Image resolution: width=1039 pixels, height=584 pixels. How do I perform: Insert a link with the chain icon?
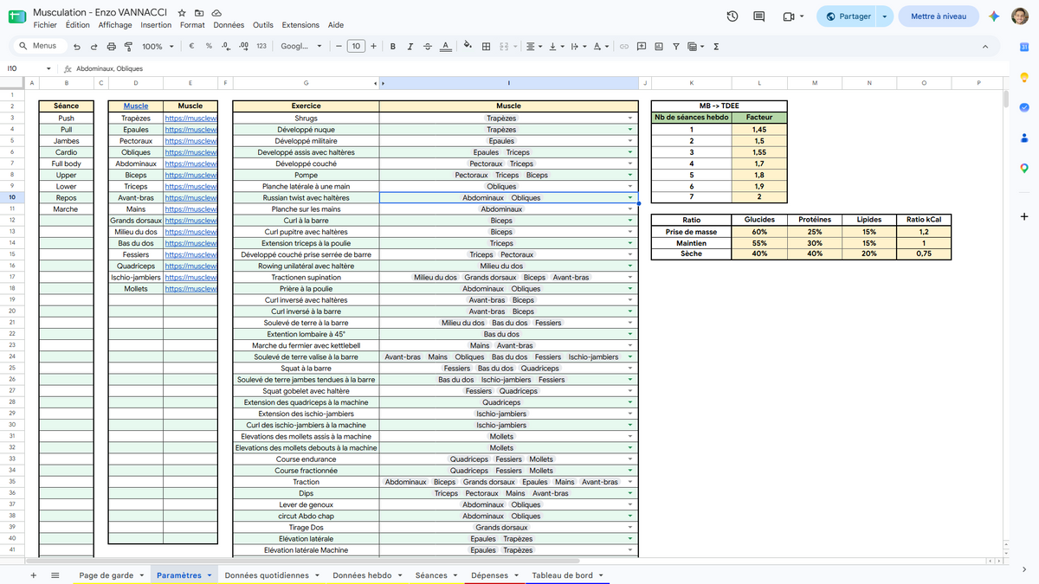pos(623,47)
